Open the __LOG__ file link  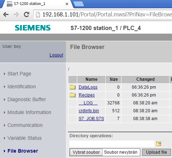click(x=88, y=103)
